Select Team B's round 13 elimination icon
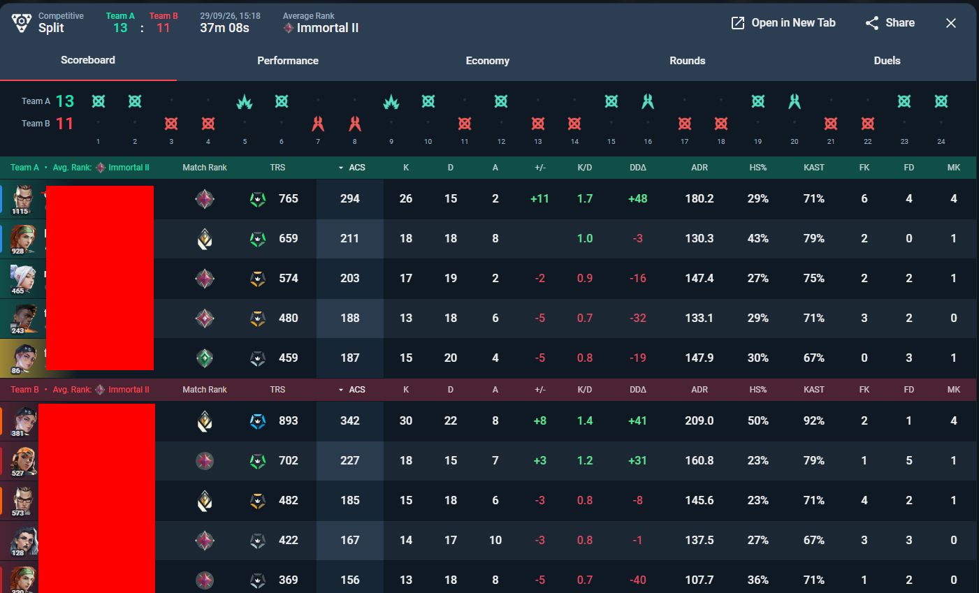 538,124
